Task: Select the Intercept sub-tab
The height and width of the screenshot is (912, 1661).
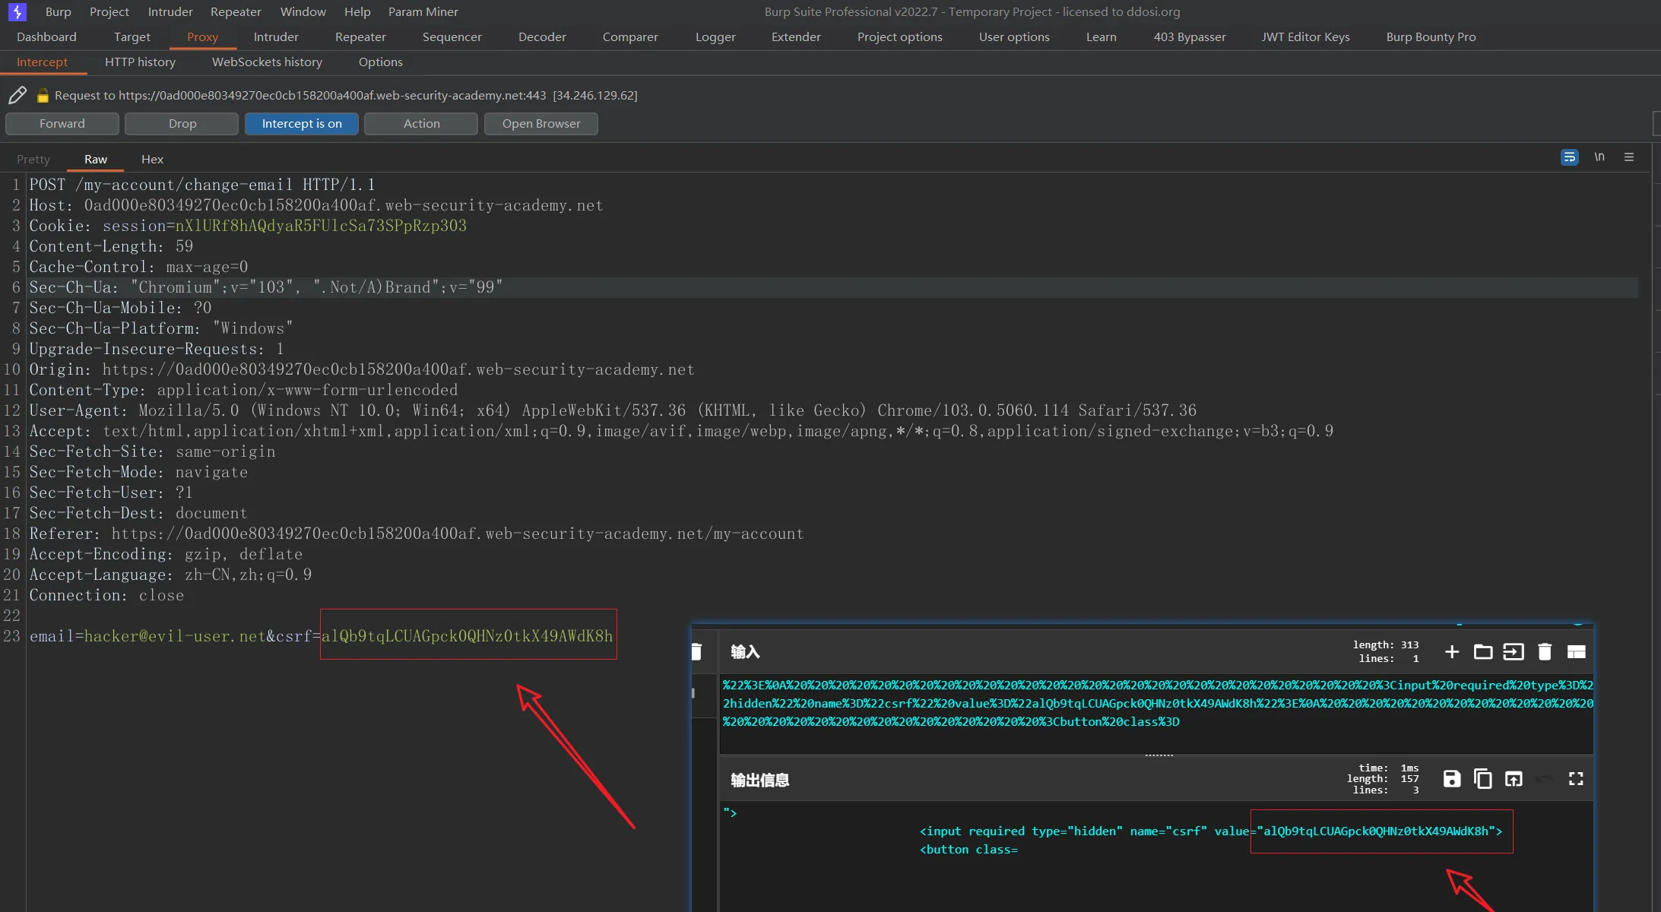Action: point(42,62)
